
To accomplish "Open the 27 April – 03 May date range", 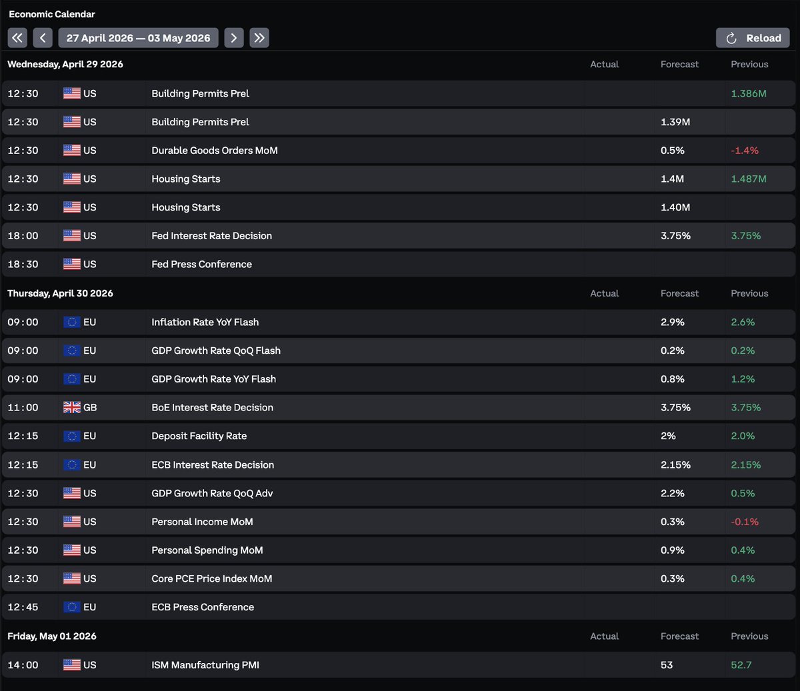I will click(x=138, y=38).
